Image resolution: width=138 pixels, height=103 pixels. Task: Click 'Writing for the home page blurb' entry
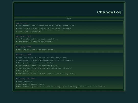coord(36,50)
